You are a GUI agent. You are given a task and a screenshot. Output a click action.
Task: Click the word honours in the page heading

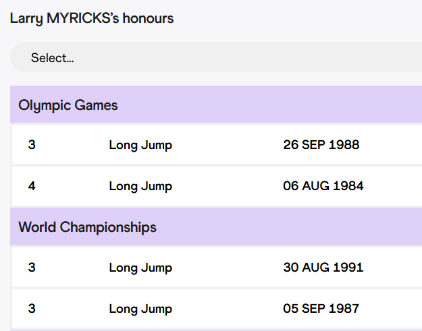pos(149,18)
